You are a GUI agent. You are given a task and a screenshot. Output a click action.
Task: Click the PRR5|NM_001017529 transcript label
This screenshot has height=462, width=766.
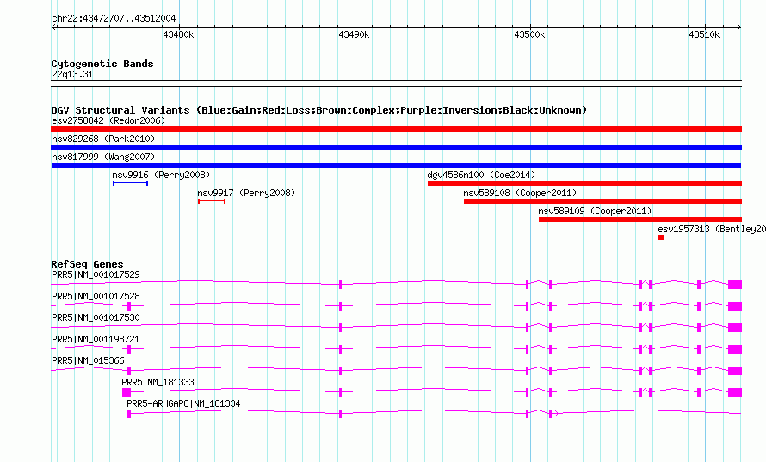point(96,274)
